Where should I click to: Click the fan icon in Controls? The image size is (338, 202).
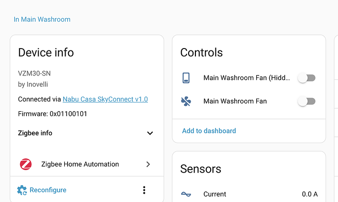186,101
